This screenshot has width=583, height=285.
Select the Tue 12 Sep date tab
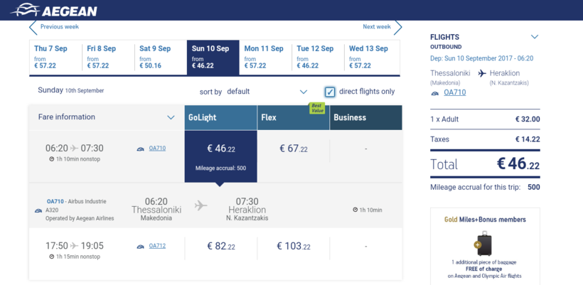[318, 58]
